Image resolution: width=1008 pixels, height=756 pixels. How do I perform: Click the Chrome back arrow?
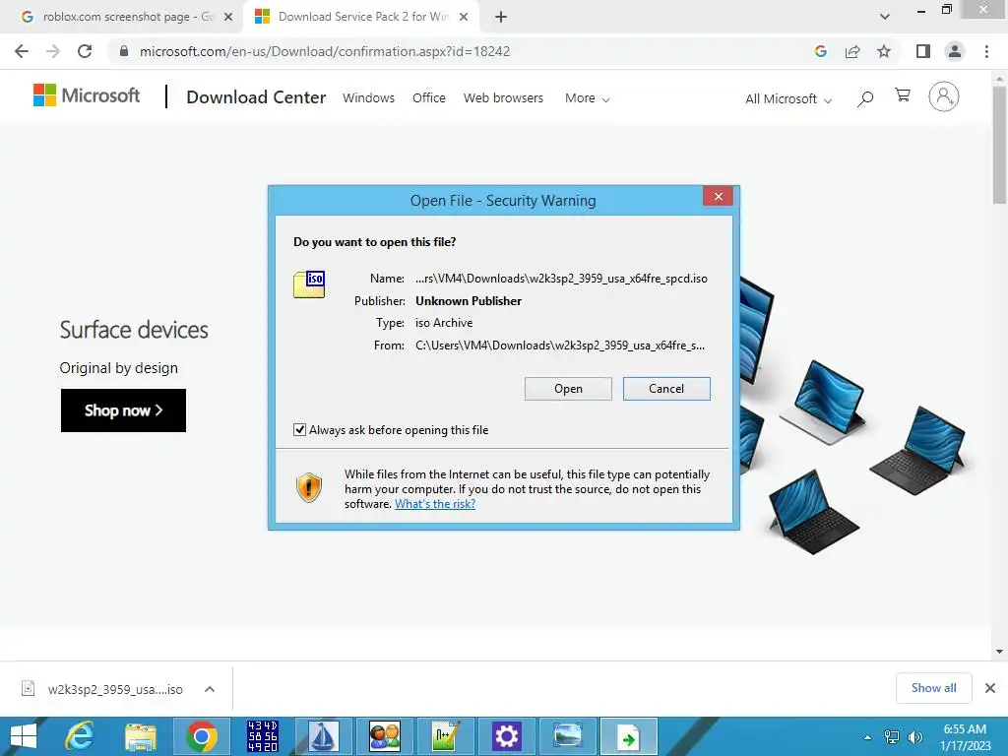[22, 51]
